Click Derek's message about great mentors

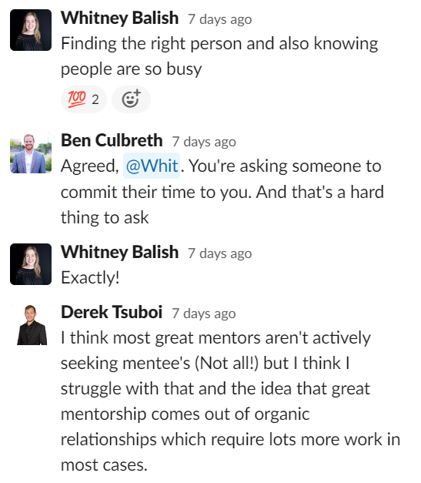[x=230, y=401]
